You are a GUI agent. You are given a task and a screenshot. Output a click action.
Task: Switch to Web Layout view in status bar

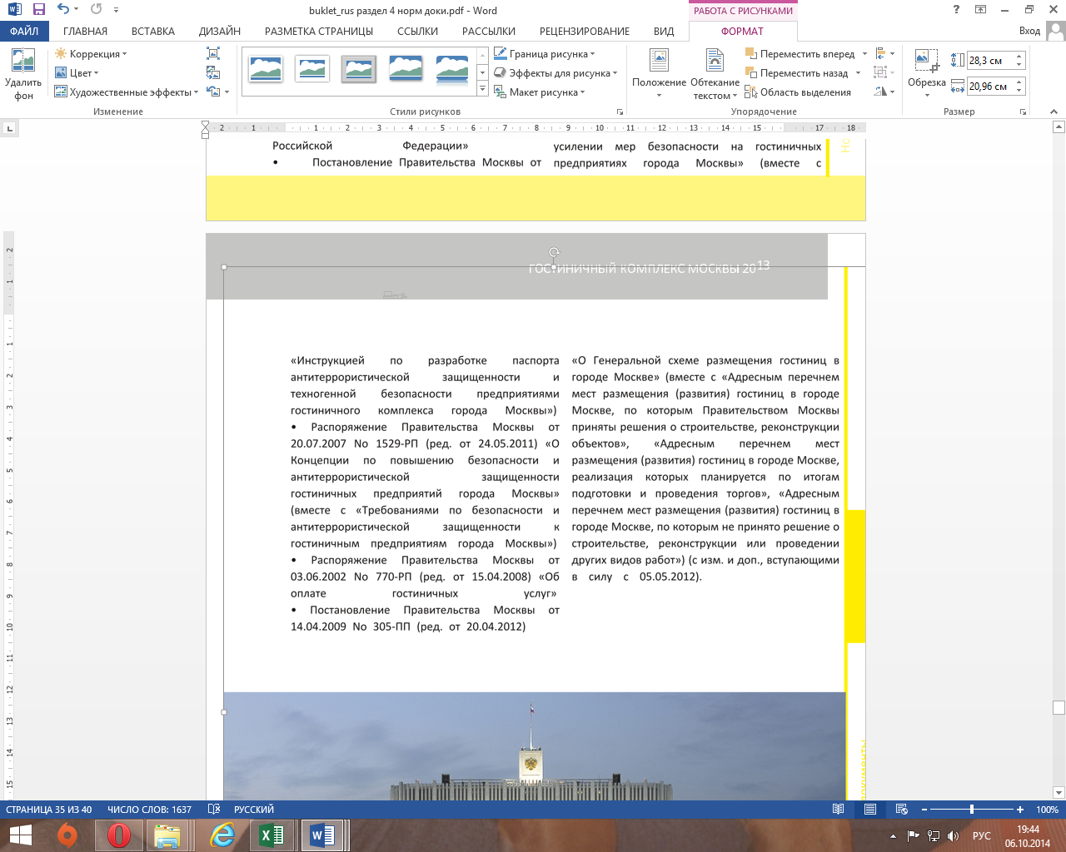901,810
